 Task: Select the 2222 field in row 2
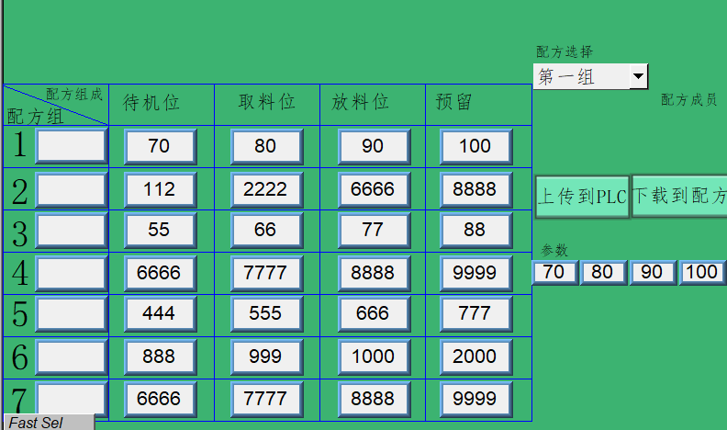[x=265, y=189]
